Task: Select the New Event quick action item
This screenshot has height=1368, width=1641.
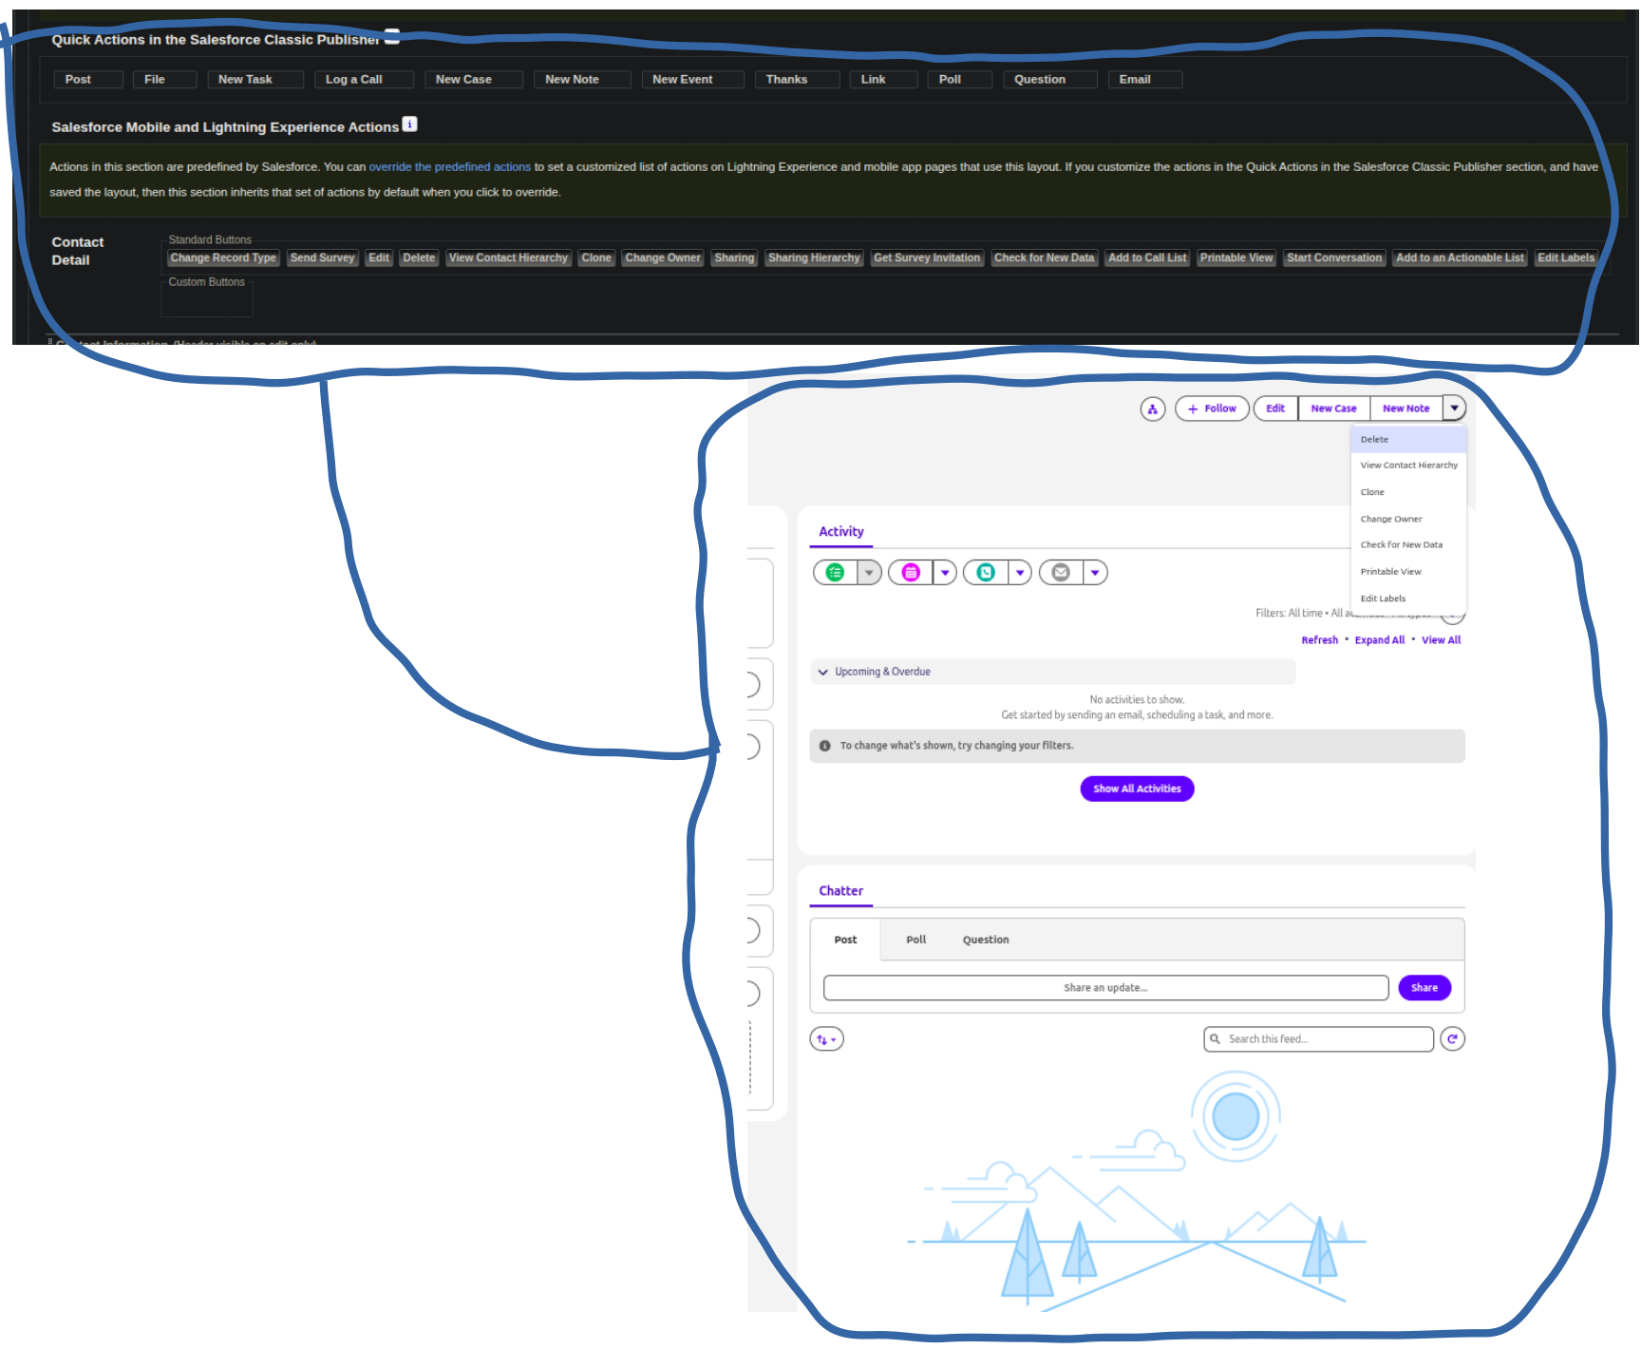Action: tap(692, 80)
